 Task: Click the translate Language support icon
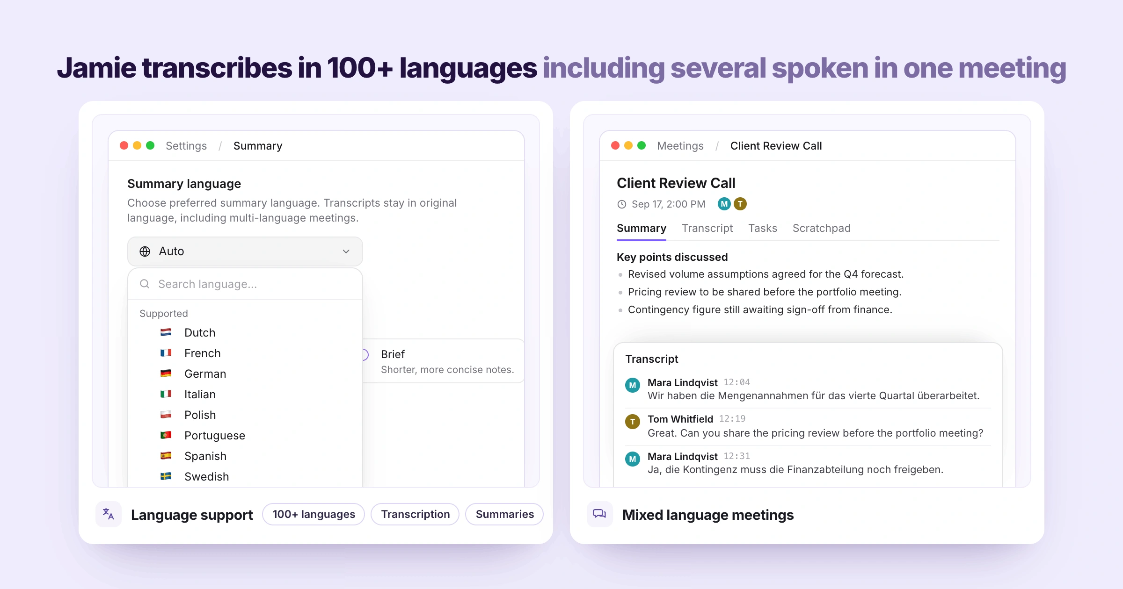(x=109, y=514)
